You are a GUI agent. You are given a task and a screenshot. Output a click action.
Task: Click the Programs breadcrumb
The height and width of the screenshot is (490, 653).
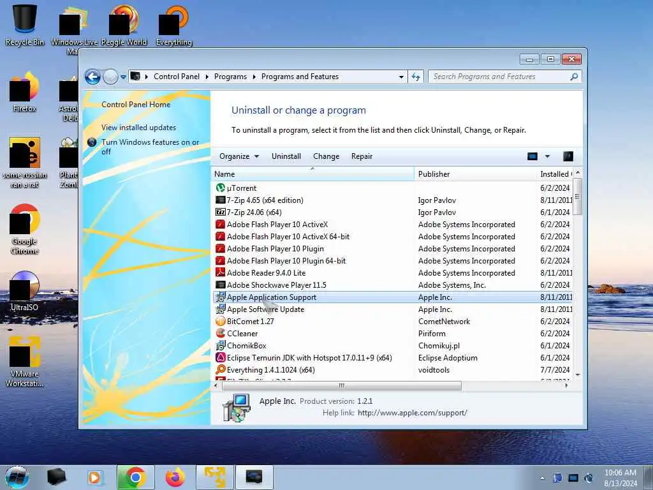pyautogui.click(x=230, y=77)
